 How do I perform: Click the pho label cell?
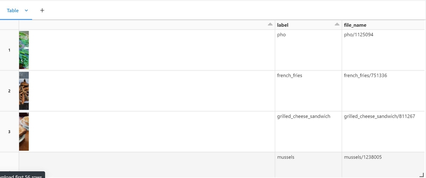pos(308,50)
